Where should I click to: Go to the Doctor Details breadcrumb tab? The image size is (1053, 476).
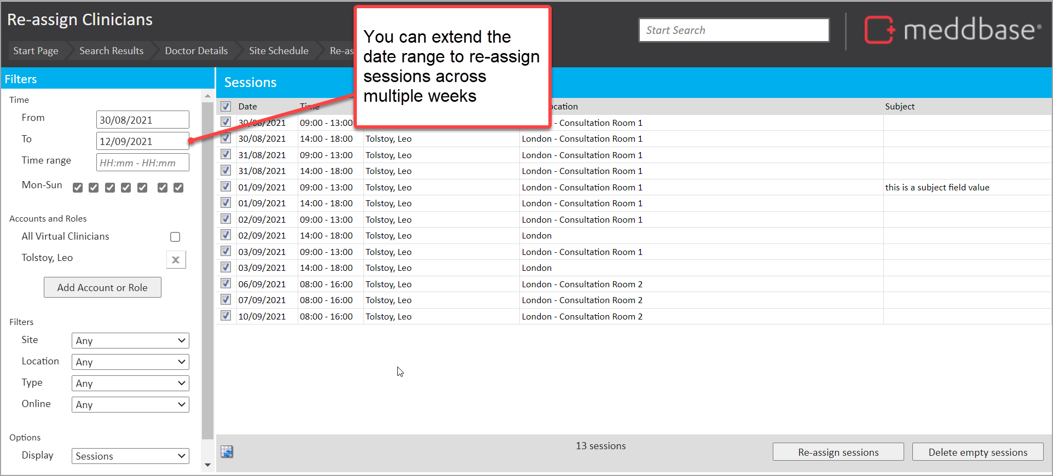coord(196,51)
